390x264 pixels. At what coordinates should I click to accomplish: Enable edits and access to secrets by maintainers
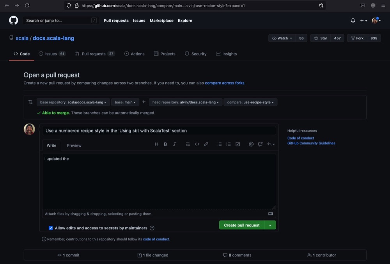point(51,228)
